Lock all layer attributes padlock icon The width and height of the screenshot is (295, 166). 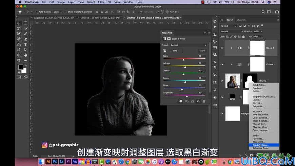(243, 37)
